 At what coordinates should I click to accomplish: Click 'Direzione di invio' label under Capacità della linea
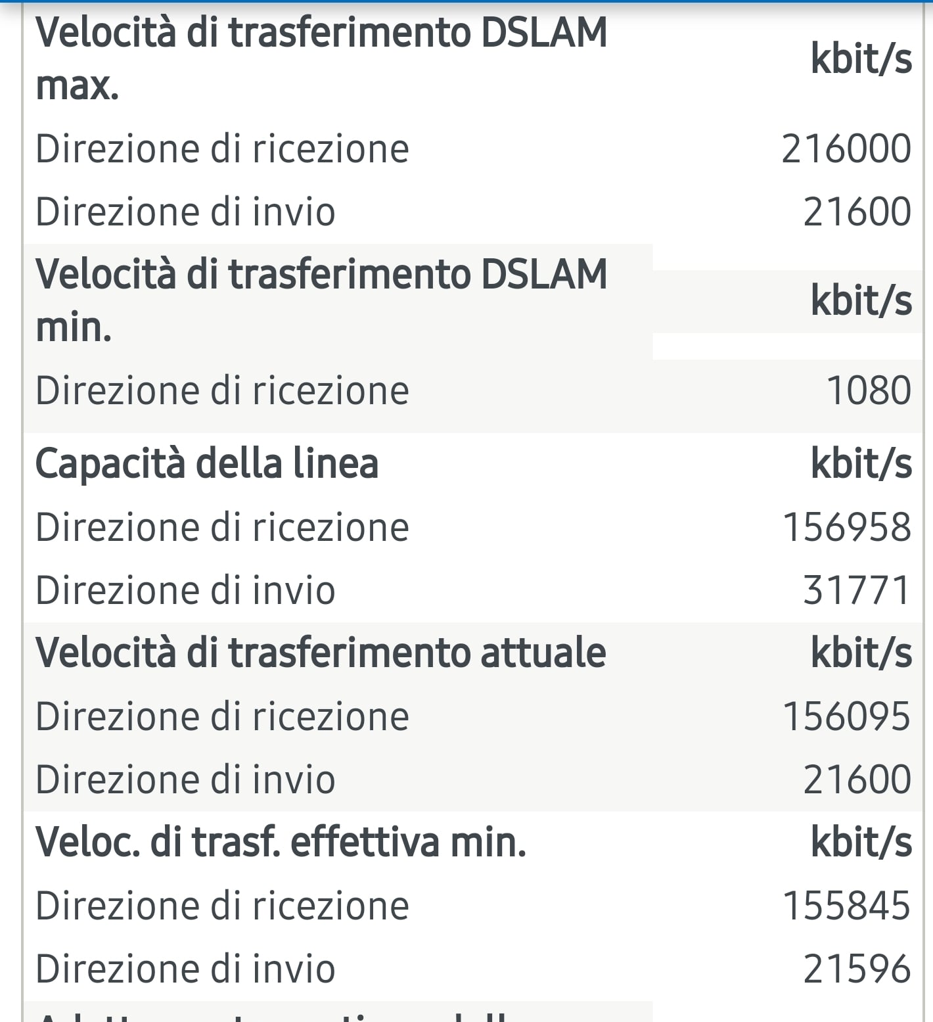click(x=185, y=590)
